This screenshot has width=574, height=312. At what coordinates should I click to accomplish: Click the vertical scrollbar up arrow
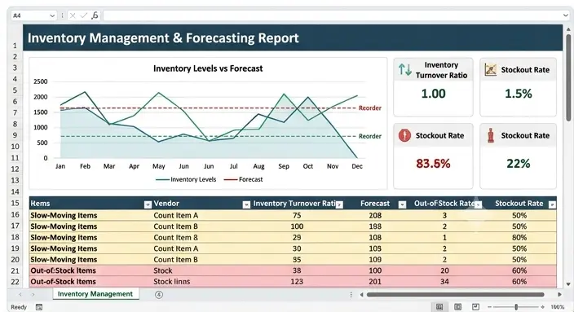pos(568,29)
